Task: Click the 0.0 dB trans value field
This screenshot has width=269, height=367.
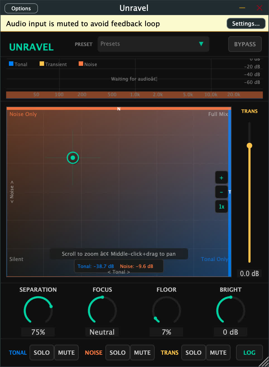Action: point(249,274)
